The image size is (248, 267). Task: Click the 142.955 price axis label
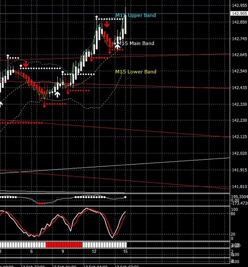[239, 6]
